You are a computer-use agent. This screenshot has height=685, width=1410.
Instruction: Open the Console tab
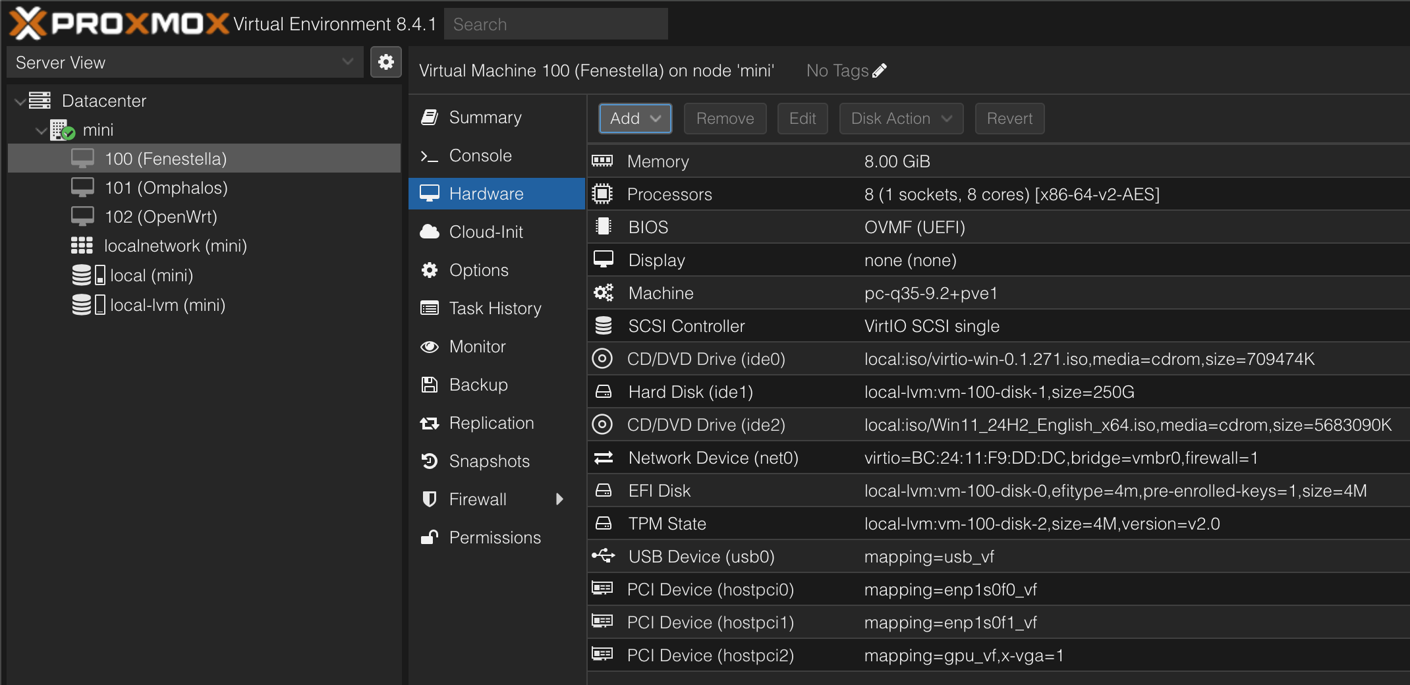pyautogui.click(x=497, y=155)
